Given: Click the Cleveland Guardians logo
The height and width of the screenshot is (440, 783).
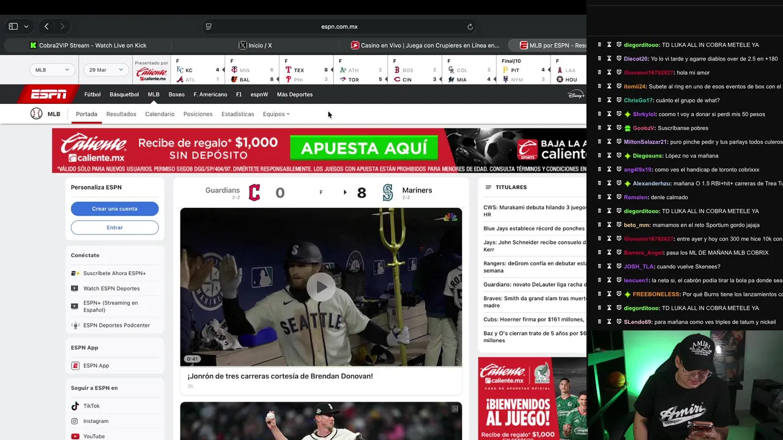Looking at the screenshot, I should click(254, 193).
